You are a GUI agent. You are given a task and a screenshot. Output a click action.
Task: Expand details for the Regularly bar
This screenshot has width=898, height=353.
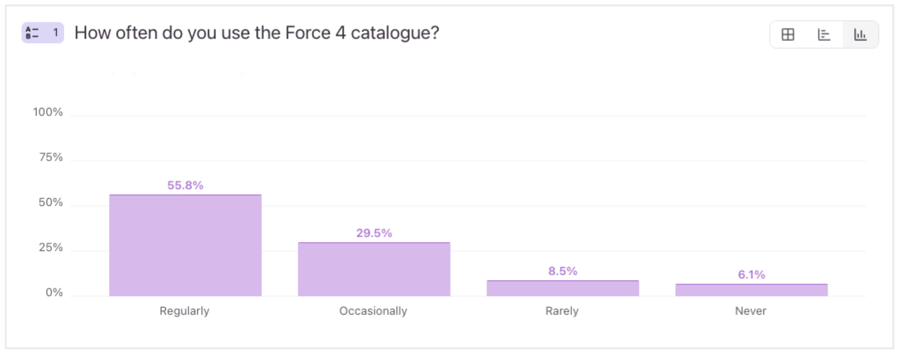(185, 243)
